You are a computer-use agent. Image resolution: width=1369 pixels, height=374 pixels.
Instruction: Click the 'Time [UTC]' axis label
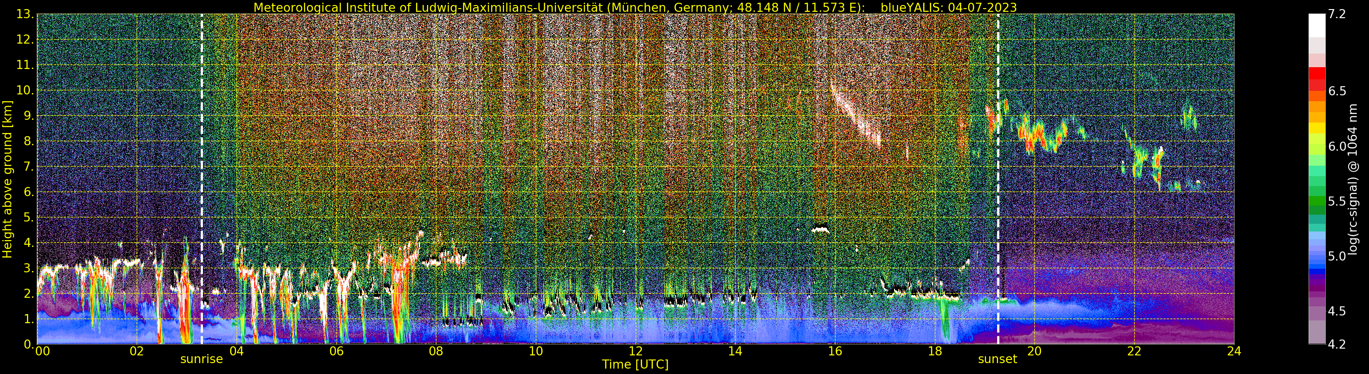635,364
